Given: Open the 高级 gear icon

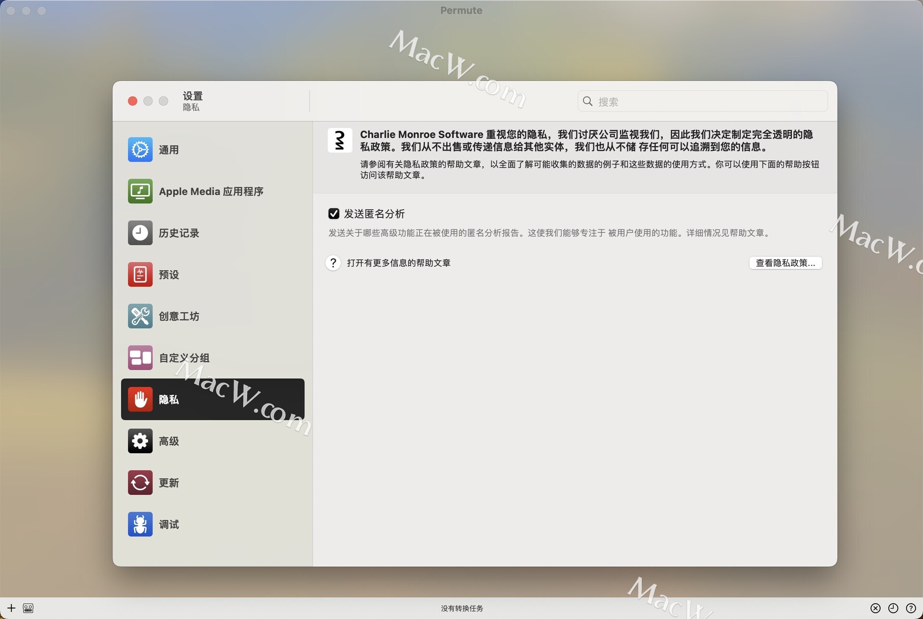Looking at the screenshot, I should tap(140, 441).
